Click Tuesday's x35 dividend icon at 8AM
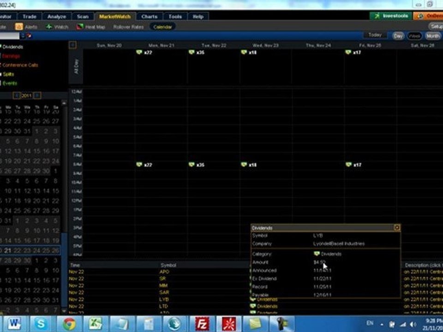 tap(192, 165)
